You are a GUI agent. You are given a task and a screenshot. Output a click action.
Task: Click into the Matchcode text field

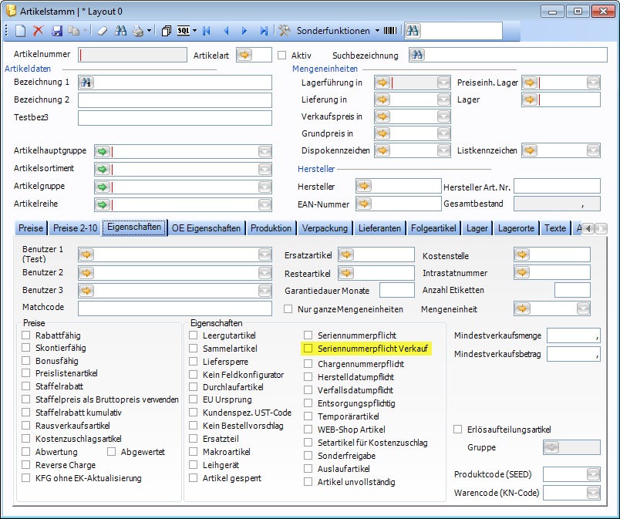pyautogui.click(x=174, y=308)
